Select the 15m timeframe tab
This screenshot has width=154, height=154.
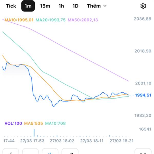click(x=45, y=6)
